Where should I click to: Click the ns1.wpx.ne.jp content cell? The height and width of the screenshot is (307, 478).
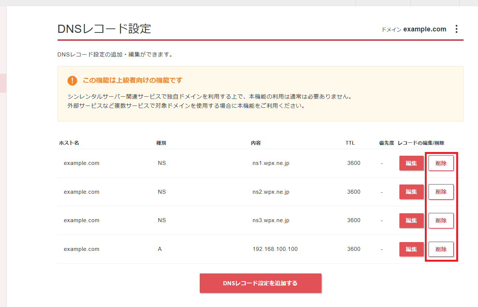tap(271, 163)
